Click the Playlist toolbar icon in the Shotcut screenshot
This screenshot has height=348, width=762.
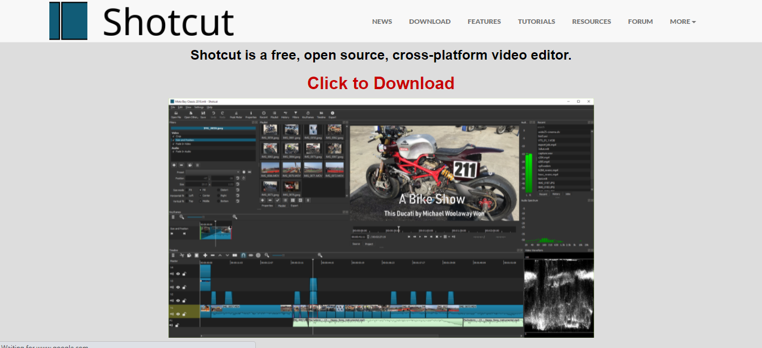click(274, 115)
